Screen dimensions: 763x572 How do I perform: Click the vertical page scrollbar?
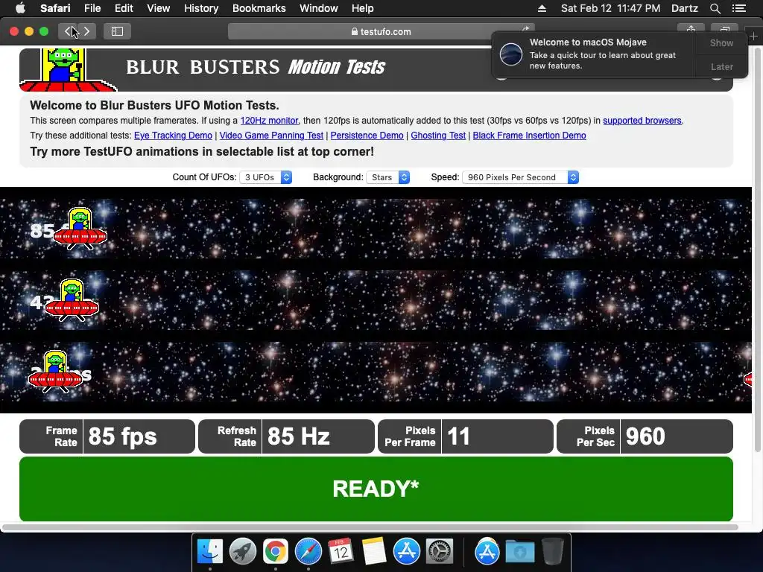point(757,248)
